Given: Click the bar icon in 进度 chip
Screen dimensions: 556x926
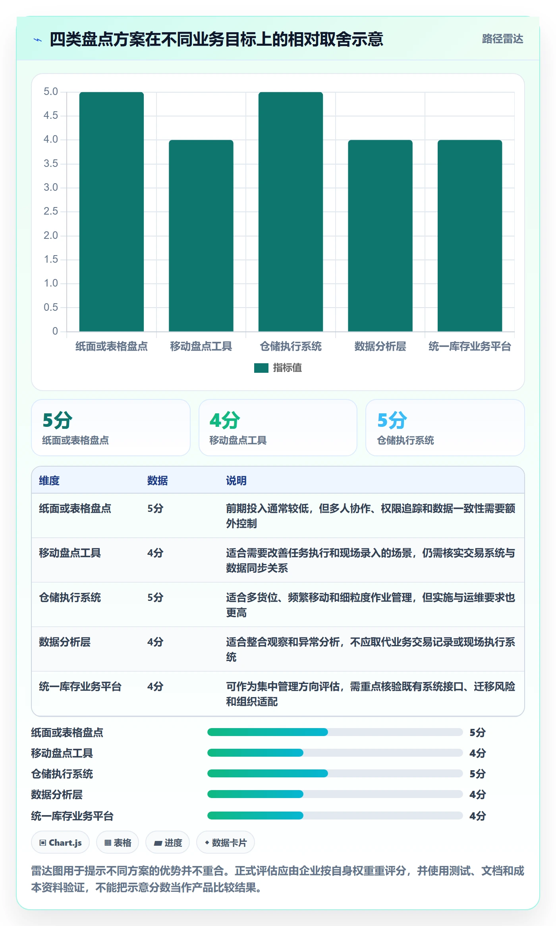Looking at the screenshot, I should [x=158, y=843].
